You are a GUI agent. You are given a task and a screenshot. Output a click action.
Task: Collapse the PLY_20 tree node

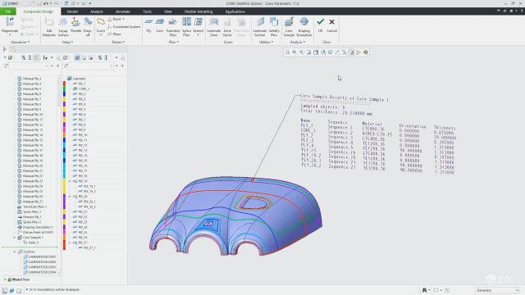70,197
